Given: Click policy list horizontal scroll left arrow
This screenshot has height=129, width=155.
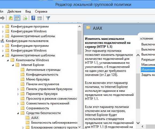Looking at the screenshot, I should tap(142, 127).
